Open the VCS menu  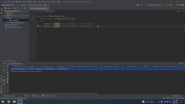48,2
